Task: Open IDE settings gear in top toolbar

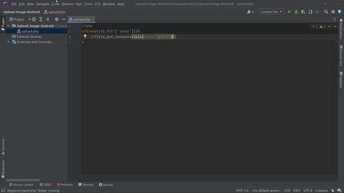Action: [333, 12]
